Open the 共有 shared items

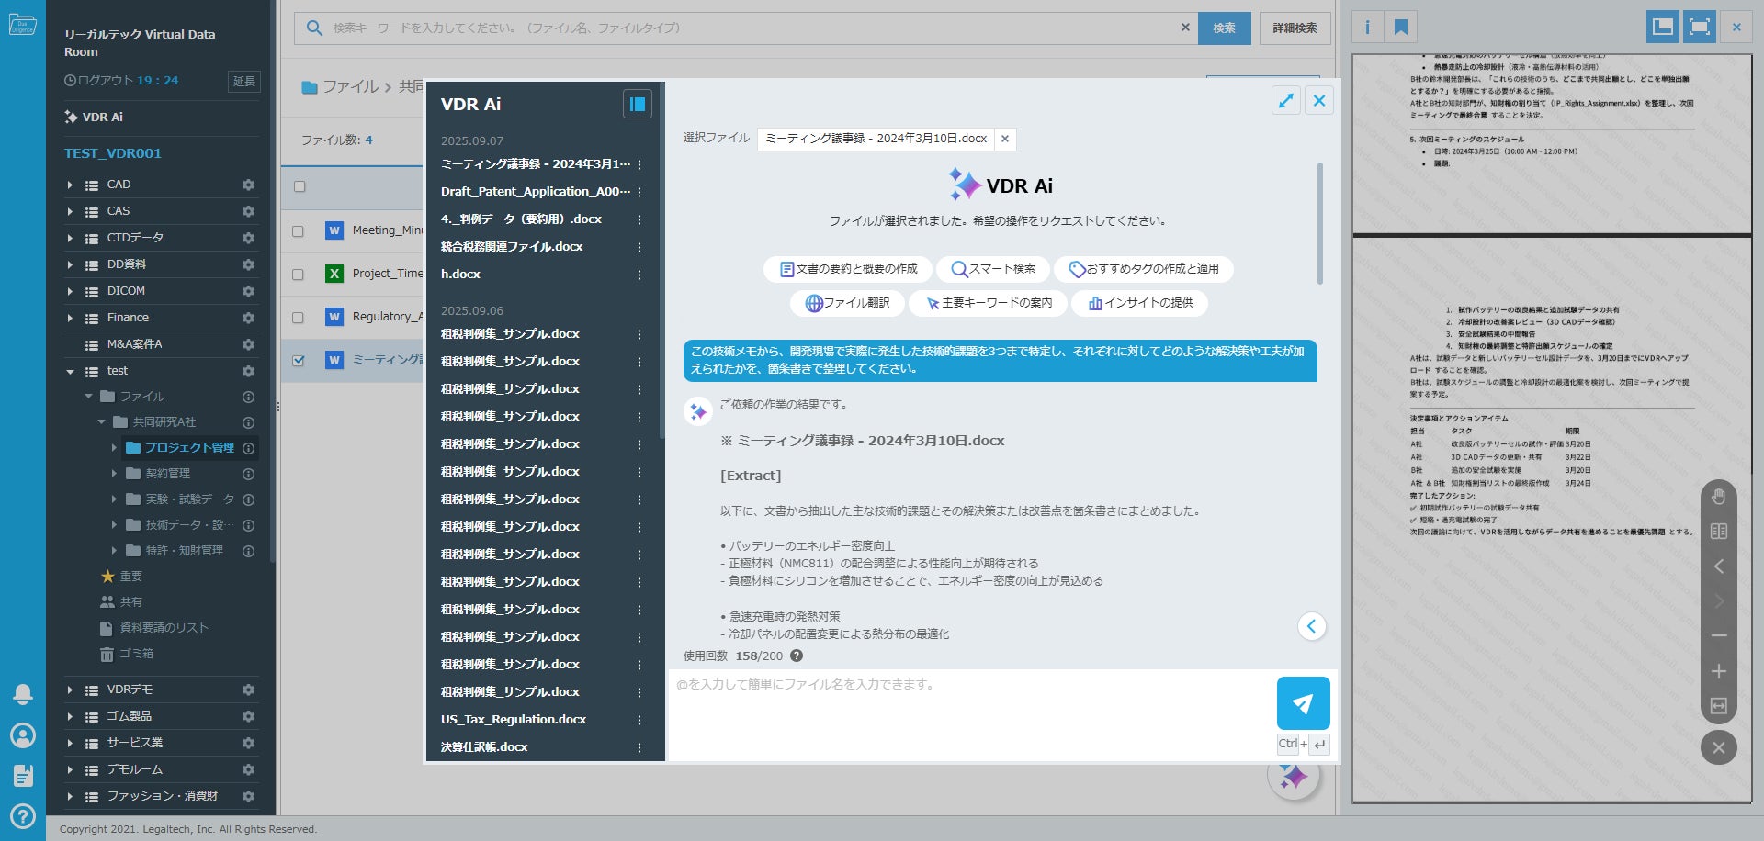point(121,602)
